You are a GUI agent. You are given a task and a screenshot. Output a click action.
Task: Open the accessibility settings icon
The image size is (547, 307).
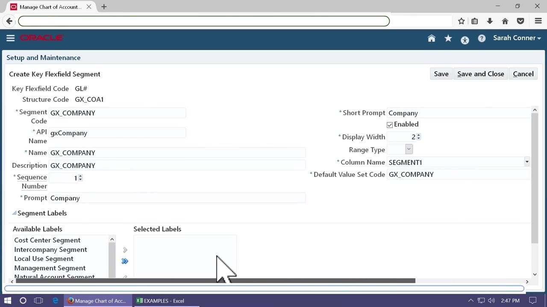(x=465, y=40)
